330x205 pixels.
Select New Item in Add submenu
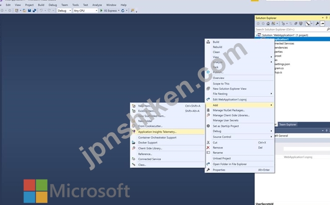[167, 106]
